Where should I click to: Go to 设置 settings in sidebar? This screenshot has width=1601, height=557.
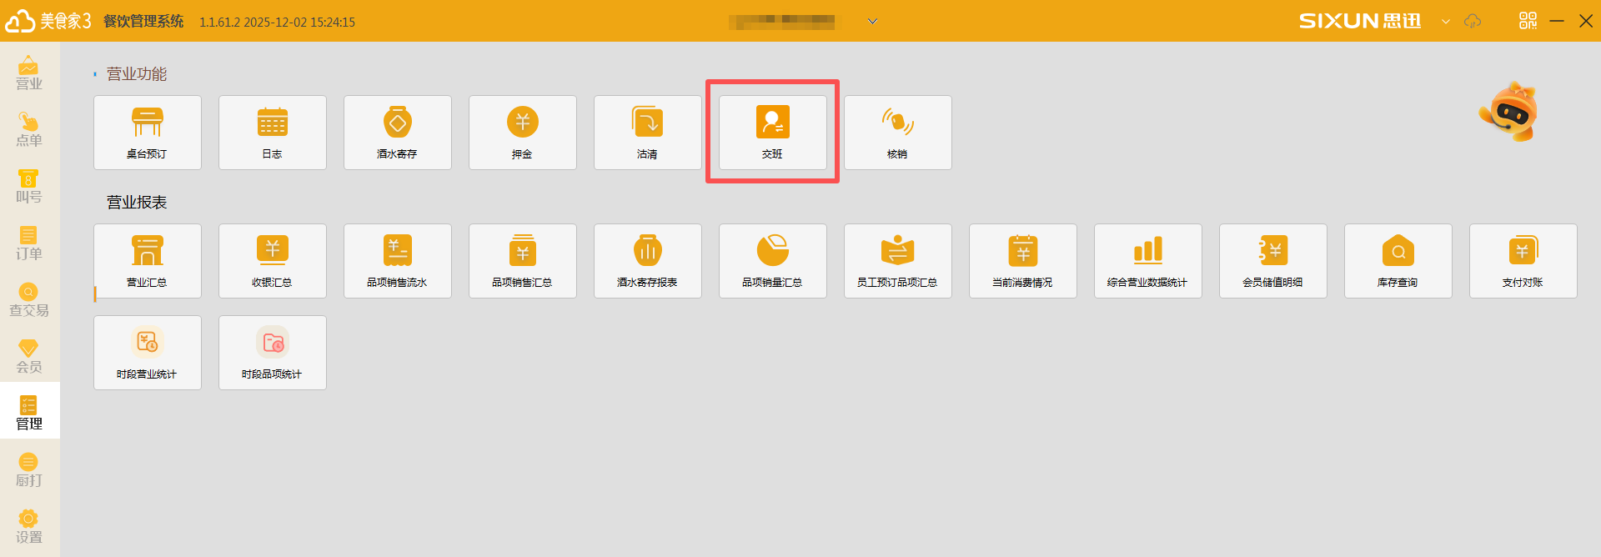[x=29, y=527]
